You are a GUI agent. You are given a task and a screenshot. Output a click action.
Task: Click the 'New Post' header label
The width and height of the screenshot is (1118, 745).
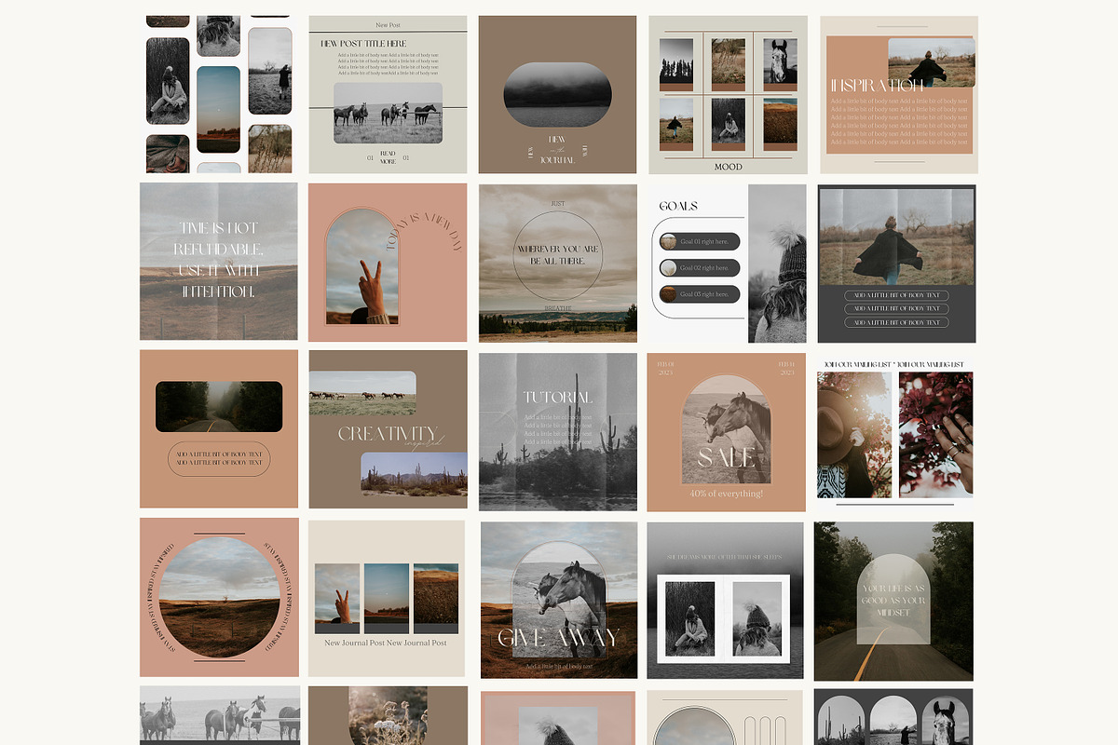click(x=389, y=25)
